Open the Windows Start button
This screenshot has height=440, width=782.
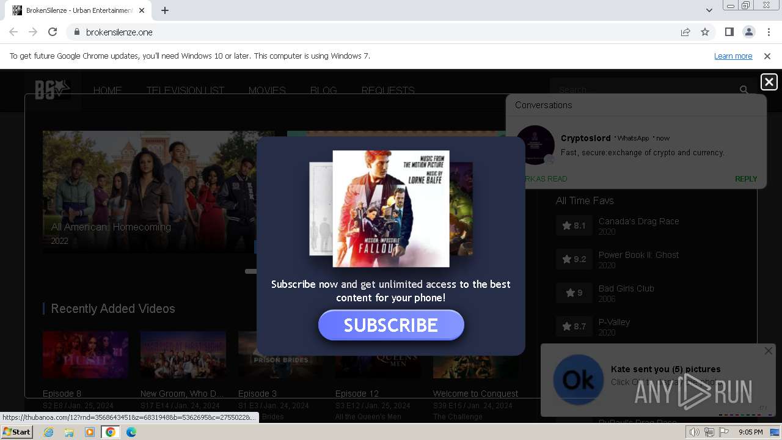[x=16, y=432]
